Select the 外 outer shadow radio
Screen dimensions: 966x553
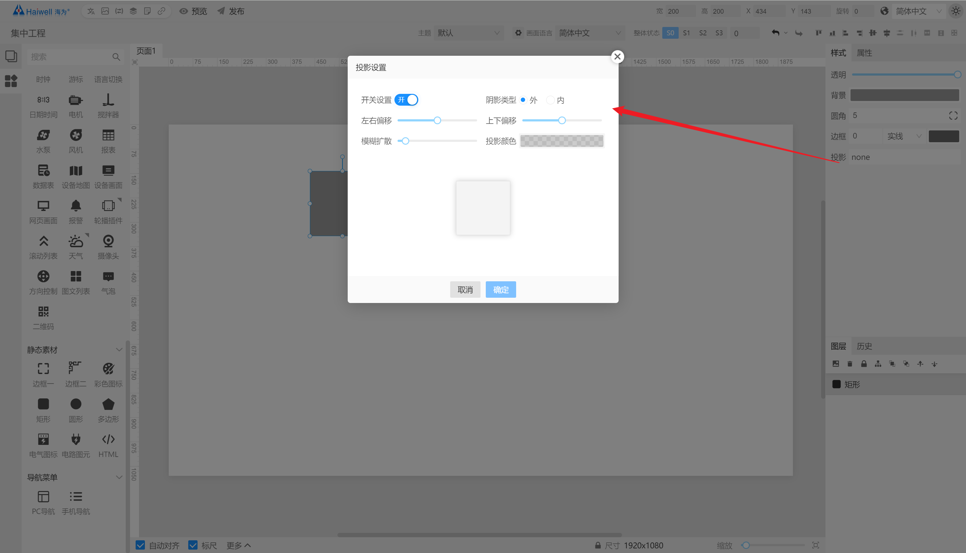point(523,100)
